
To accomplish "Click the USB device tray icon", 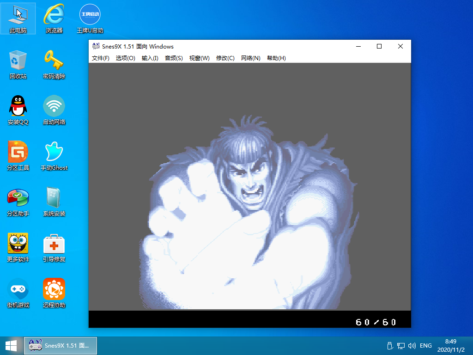I will point(389,346).
